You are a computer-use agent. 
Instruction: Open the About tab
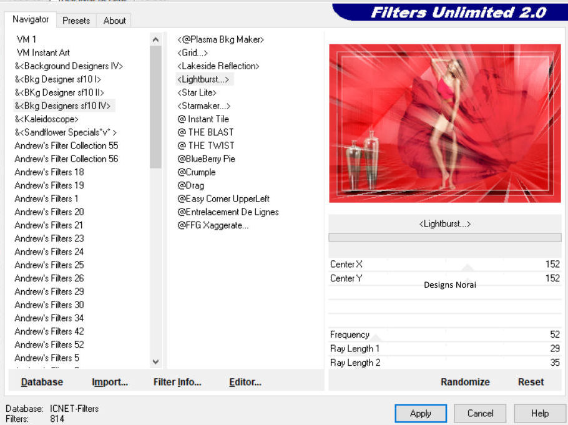[x=114, y=21]
